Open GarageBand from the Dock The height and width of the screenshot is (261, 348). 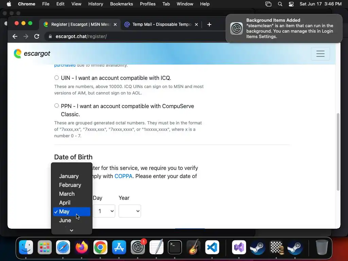pos(193,247)
